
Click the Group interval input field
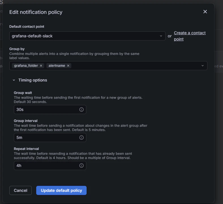(50, 138)
